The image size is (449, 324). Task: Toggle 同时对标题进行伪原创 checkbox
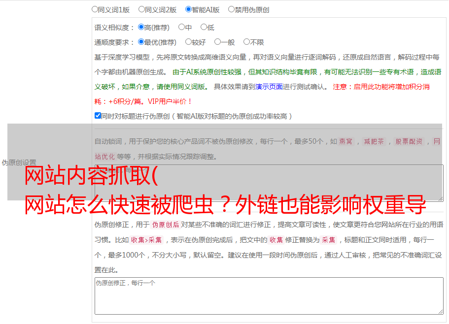pyautogui.click(x=98, y=116)
